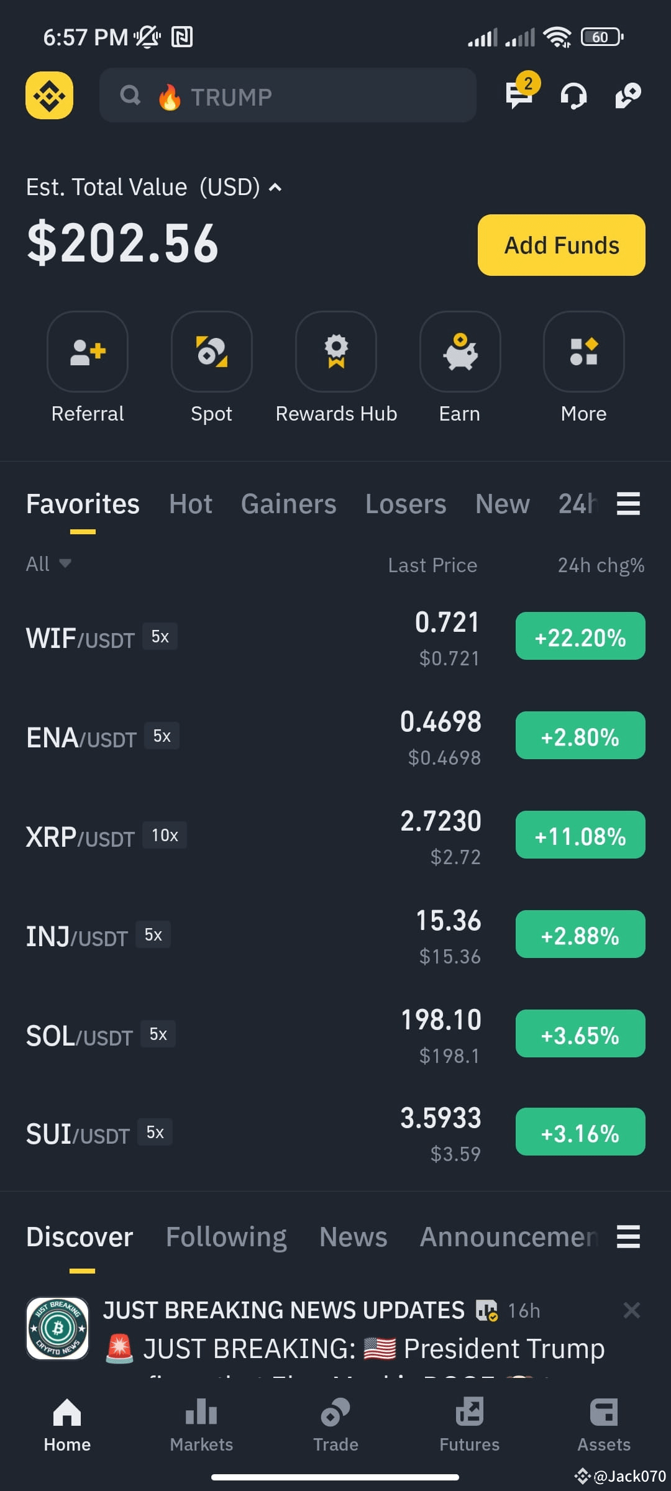Tap the Binance logo icon
Image resolution: width=671 pixels, height=1491 pixels.
coord(49,95)
